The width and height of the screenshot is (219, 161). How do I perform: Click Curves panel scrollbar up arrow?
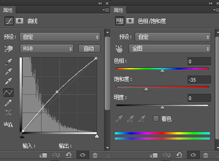coord(108,32)
